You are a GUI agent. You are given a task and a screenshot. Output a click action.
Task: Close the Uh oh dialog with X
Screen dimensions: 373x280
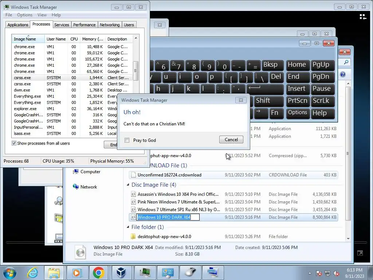pos(241,100)
